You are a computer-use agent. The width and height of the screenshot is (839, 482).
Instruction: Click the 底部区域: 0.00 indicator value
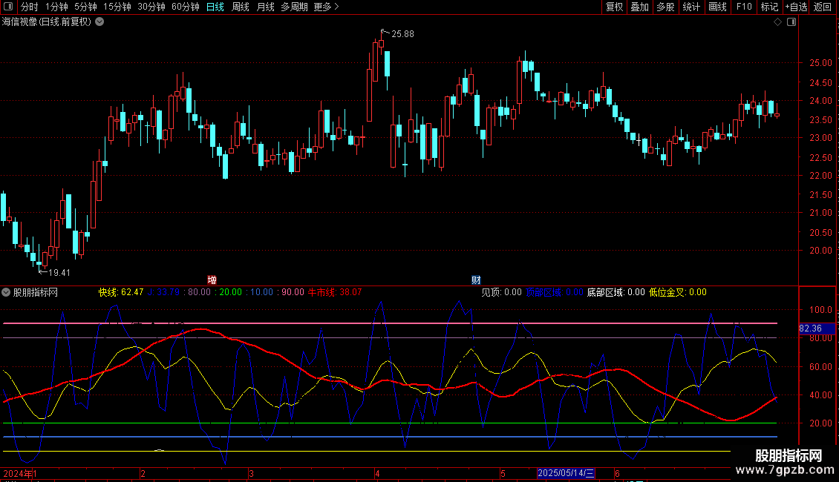click(616, 292)
